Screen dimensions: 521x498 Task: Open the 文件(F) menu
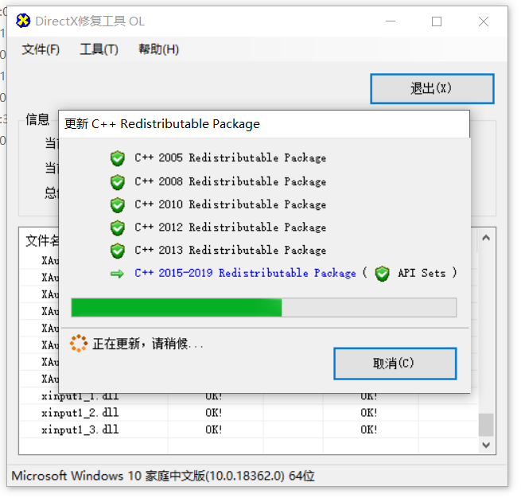(41, 49)
